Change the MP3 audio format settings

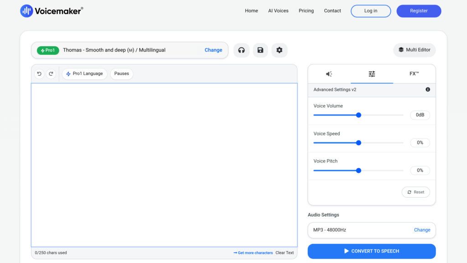[x=422, y=230]
